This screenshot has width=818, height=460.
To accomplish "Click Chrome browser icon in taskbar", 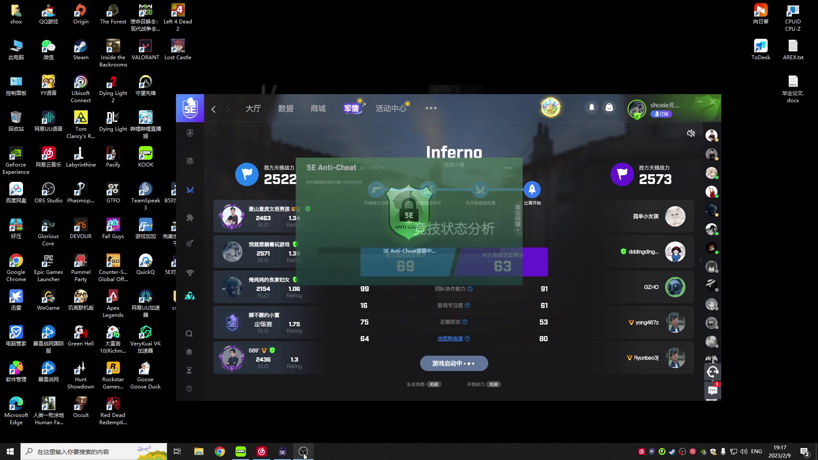I will 219,451.
